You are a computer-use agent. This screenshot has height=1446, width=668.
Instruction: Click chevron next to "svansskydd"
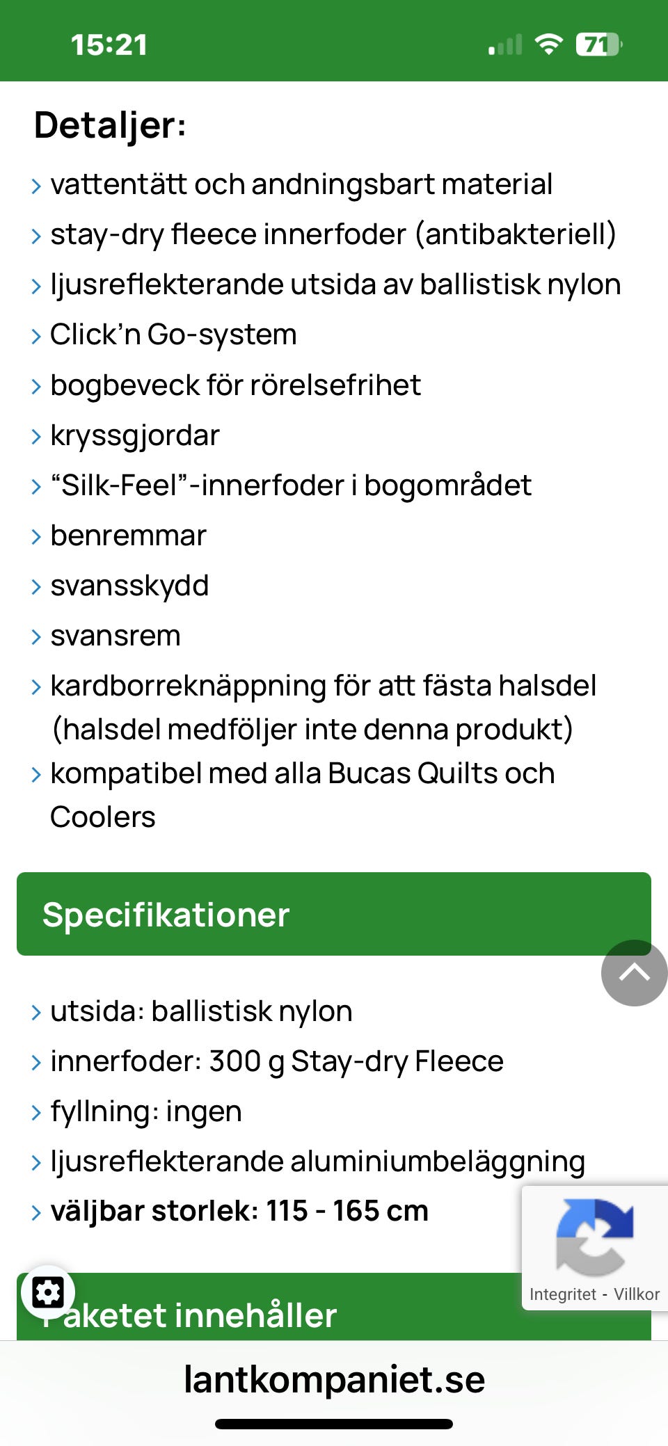(36, 588)
